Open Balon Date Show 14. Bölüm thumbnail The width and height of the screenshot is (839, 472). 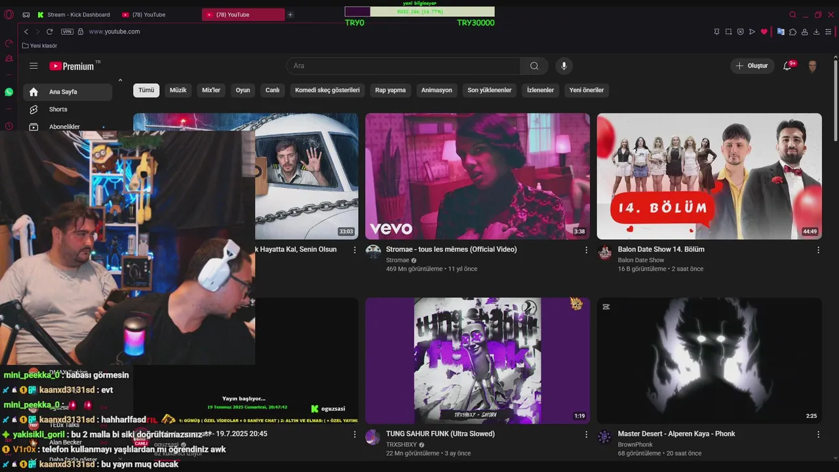tap(709, 176)
